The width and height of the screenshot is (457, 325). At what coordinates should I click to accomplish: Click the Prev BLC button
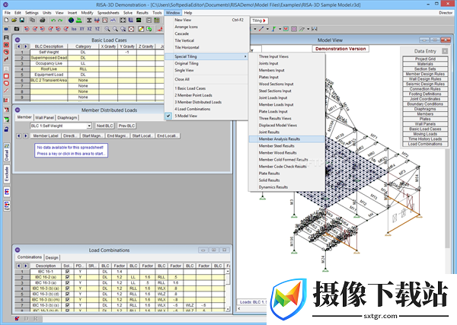tap(126, 126)
